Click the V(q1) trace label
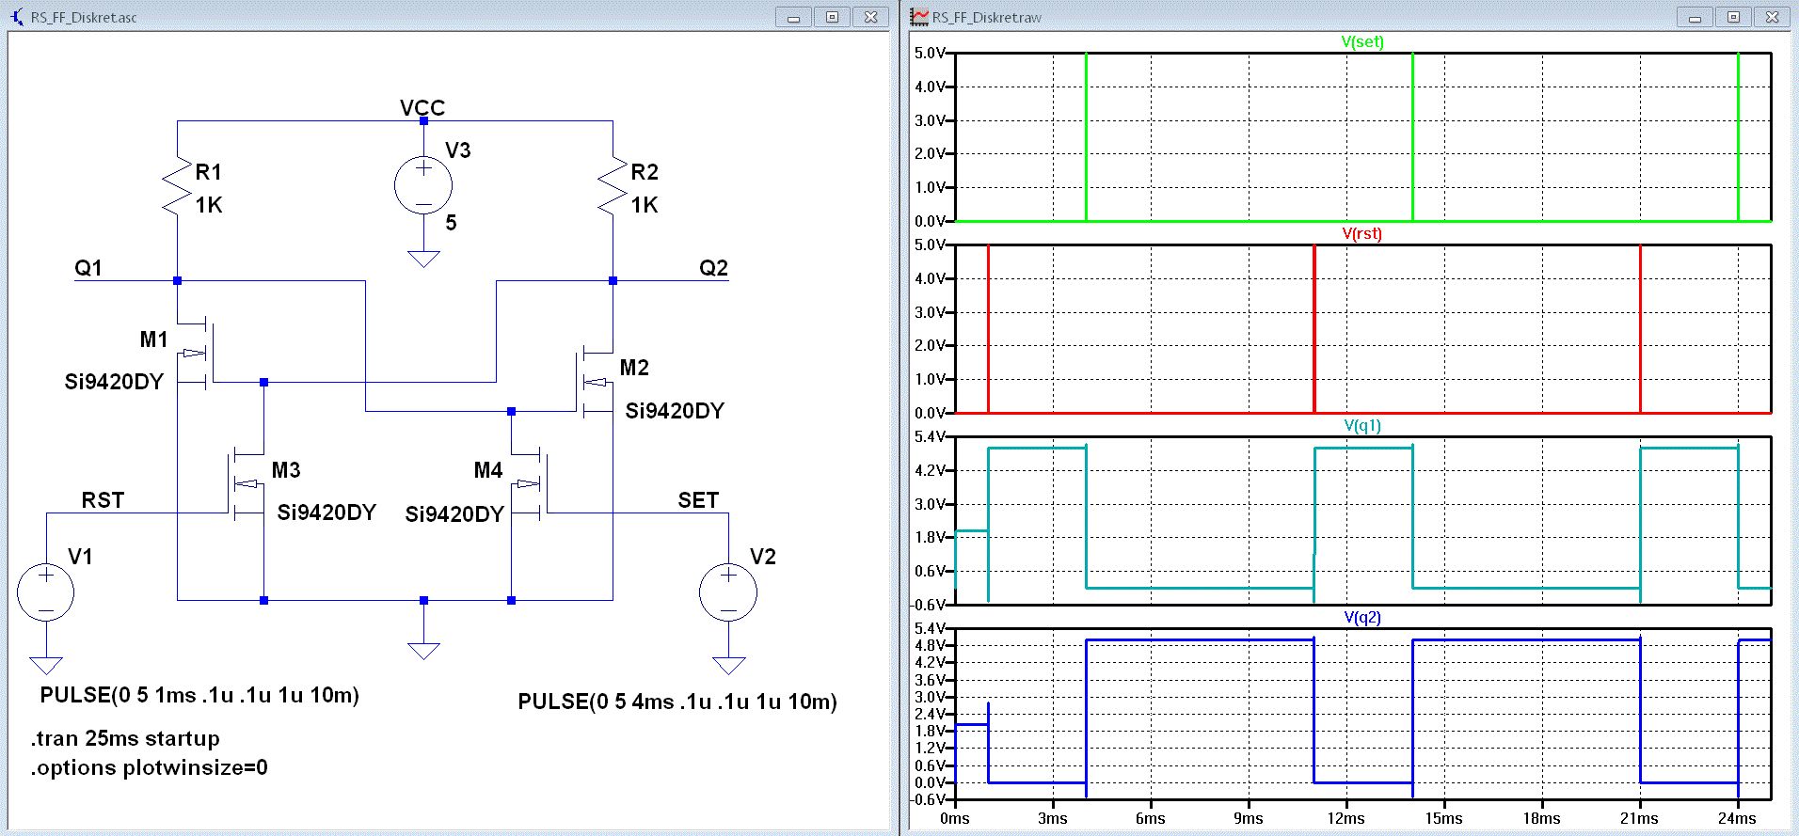The height and width of the screenshot is (836, 1799). (1362, 425)
